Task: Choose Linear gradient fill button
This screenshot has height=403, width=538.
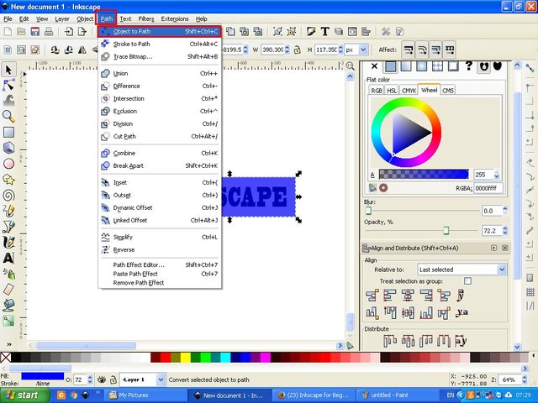Action: 406,66
